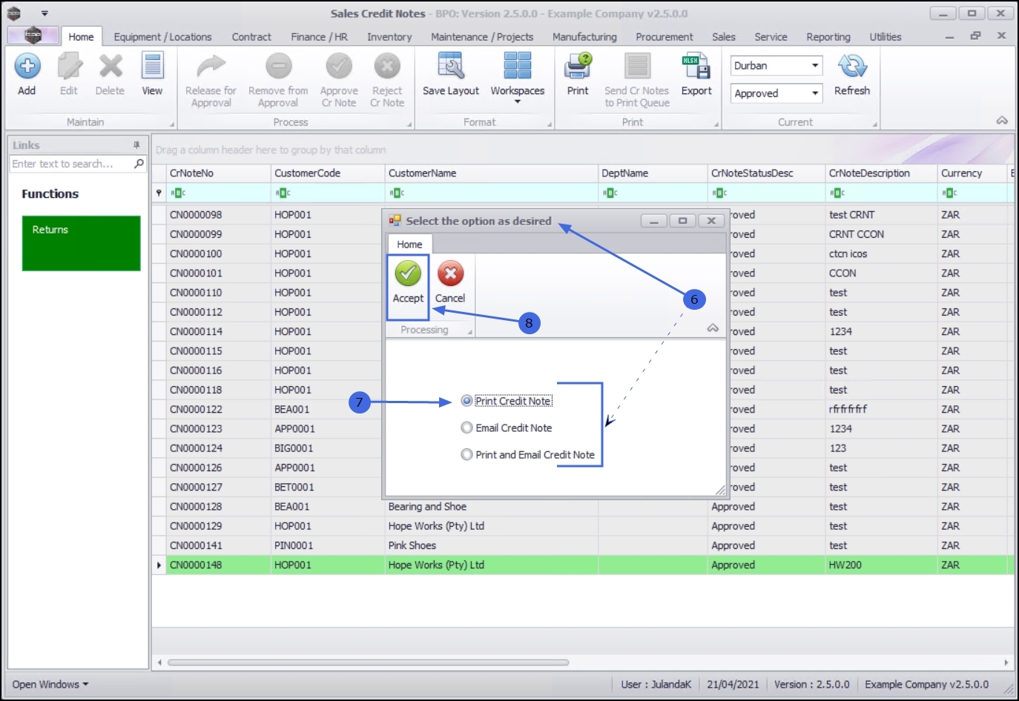
Task: Open the Procurement ribbon tab
Action: [665, 37]
